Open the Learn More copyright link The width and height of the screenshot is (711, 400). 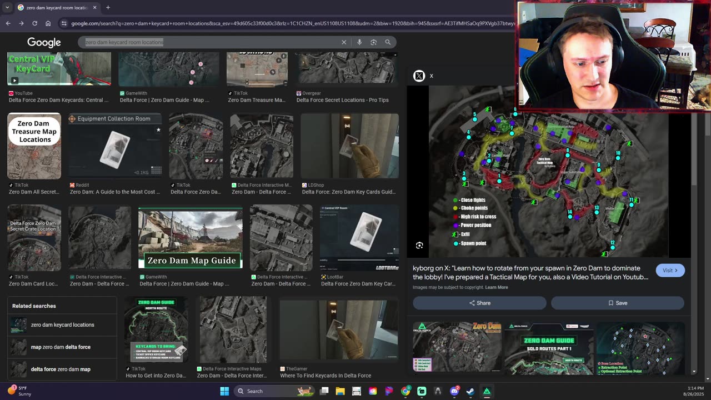497,287
